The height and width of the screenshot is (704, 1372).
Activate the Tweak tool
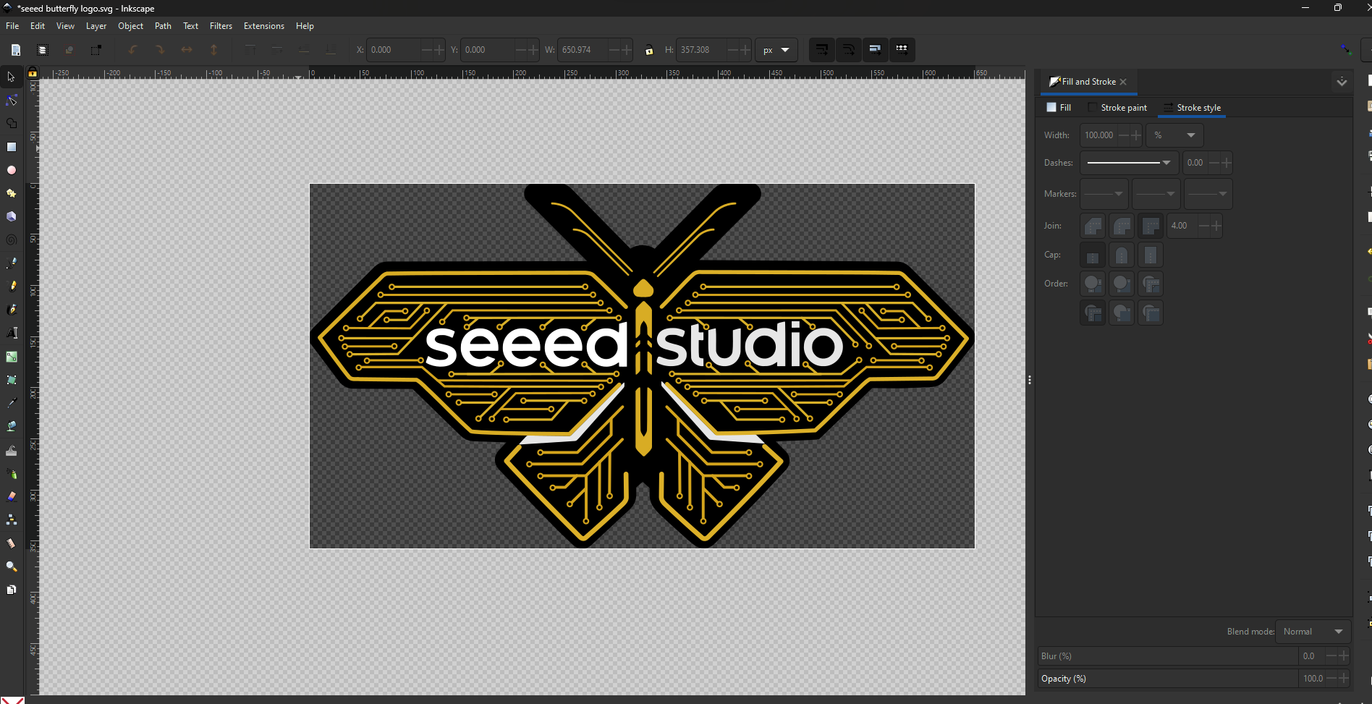pos(11,450)
